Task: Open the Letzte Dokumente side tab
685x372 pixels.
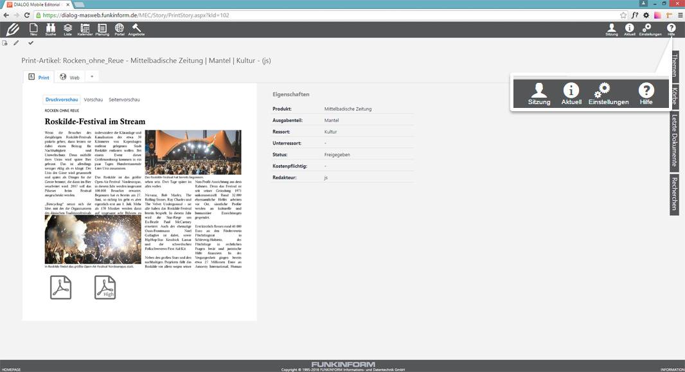Action: [x=675, y=140]
